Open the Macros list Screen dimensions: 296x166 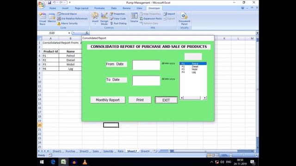click(x=51, y=18)
